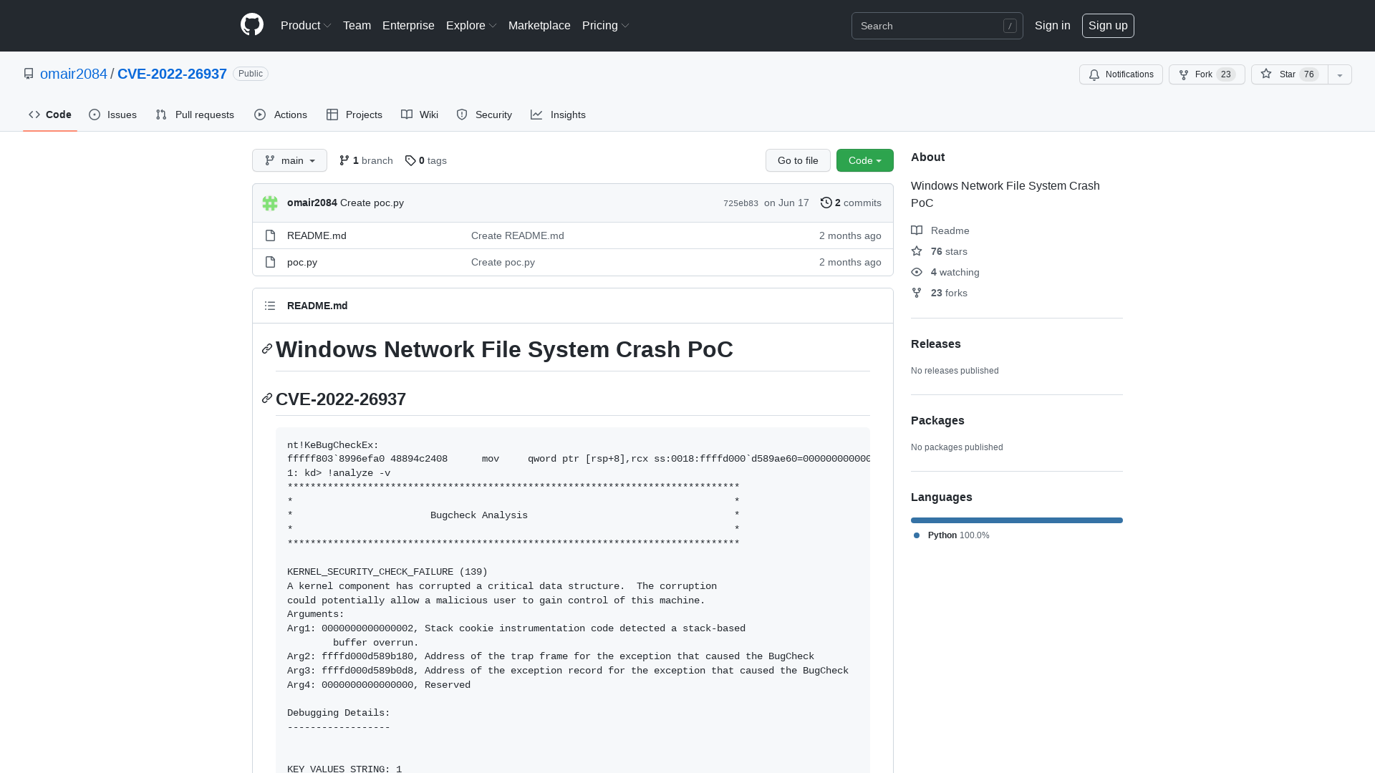The height and width of the screenshot is (773, 1375).
Task: Open the commit history via clock icon
Action: point(826,203)
